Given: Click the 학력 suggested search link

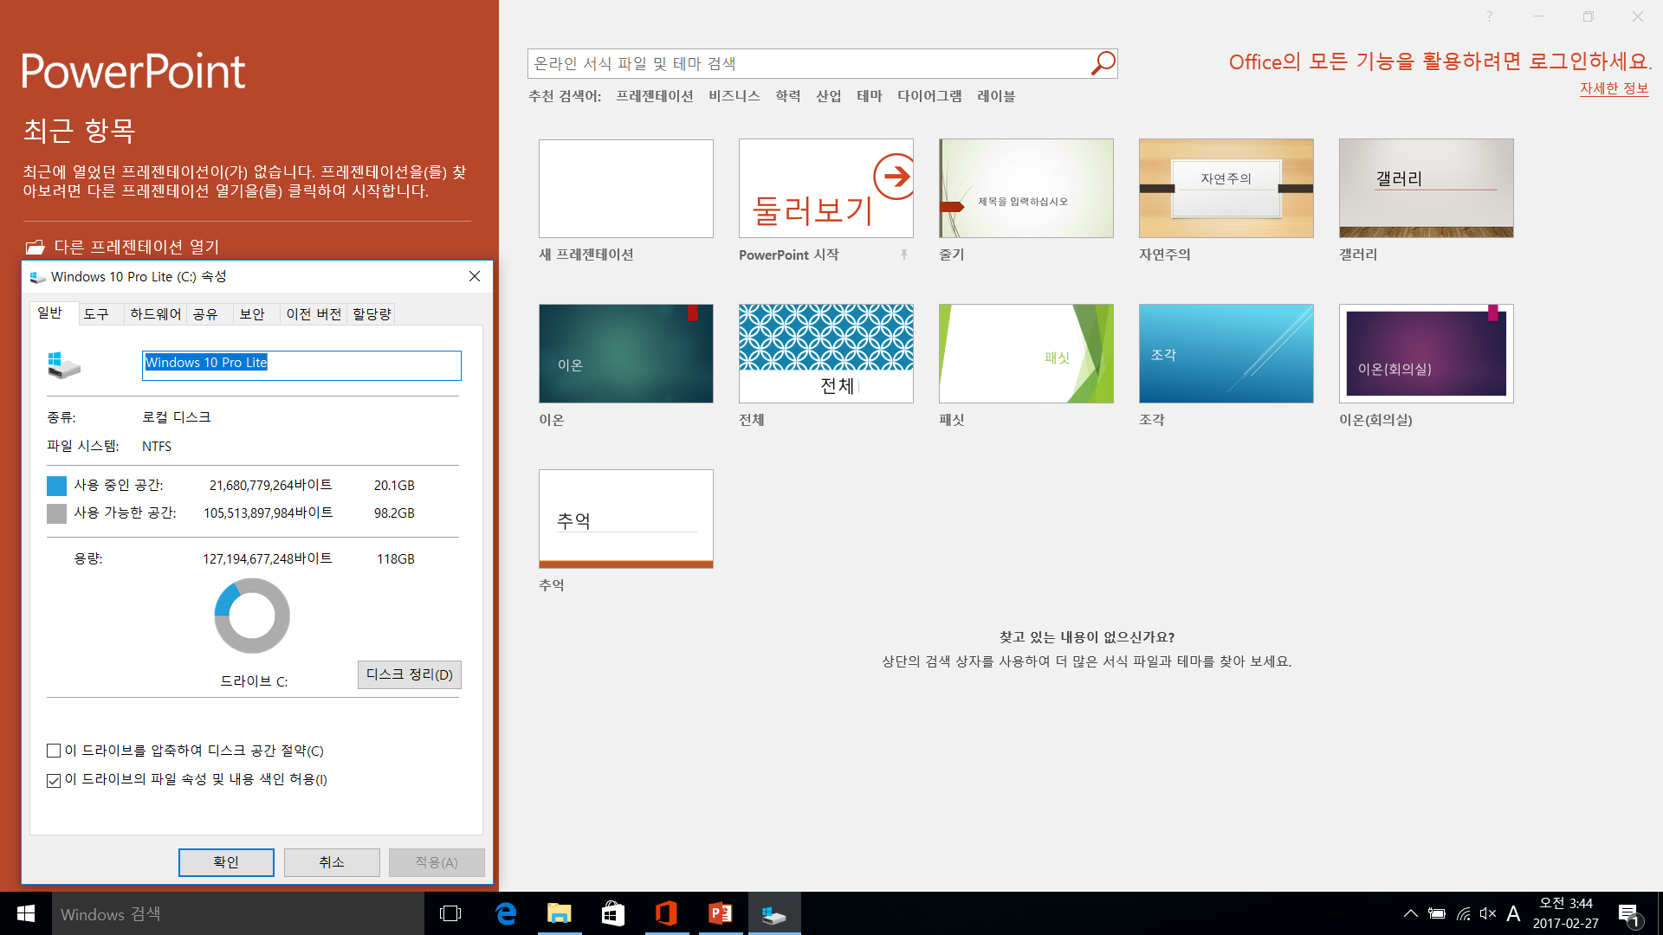Looking at the screenshot, I should pos(788,96).
